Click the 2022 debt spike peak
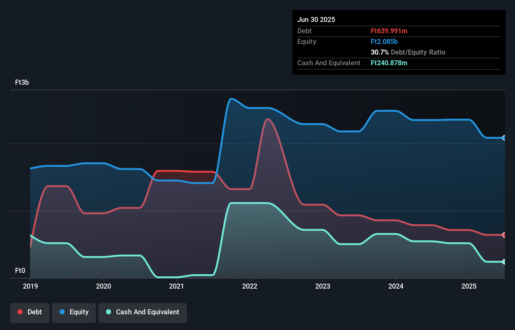Screen dimensions: 515x330 click(x=268, y=119)
